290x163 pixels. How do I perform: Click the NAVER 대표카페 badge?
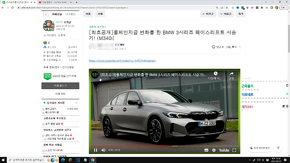pyautogui.click(x=47, y=76)
